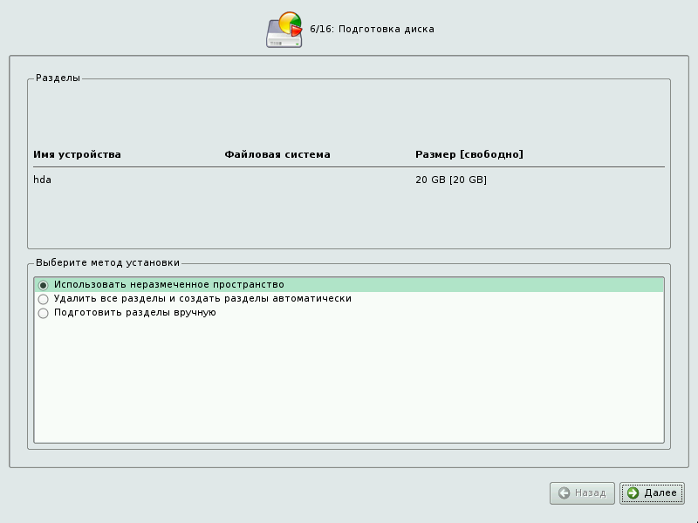This screenshot has width=698, height=523.
Task: Click the Файловая система column header
Action: [277, 155]
